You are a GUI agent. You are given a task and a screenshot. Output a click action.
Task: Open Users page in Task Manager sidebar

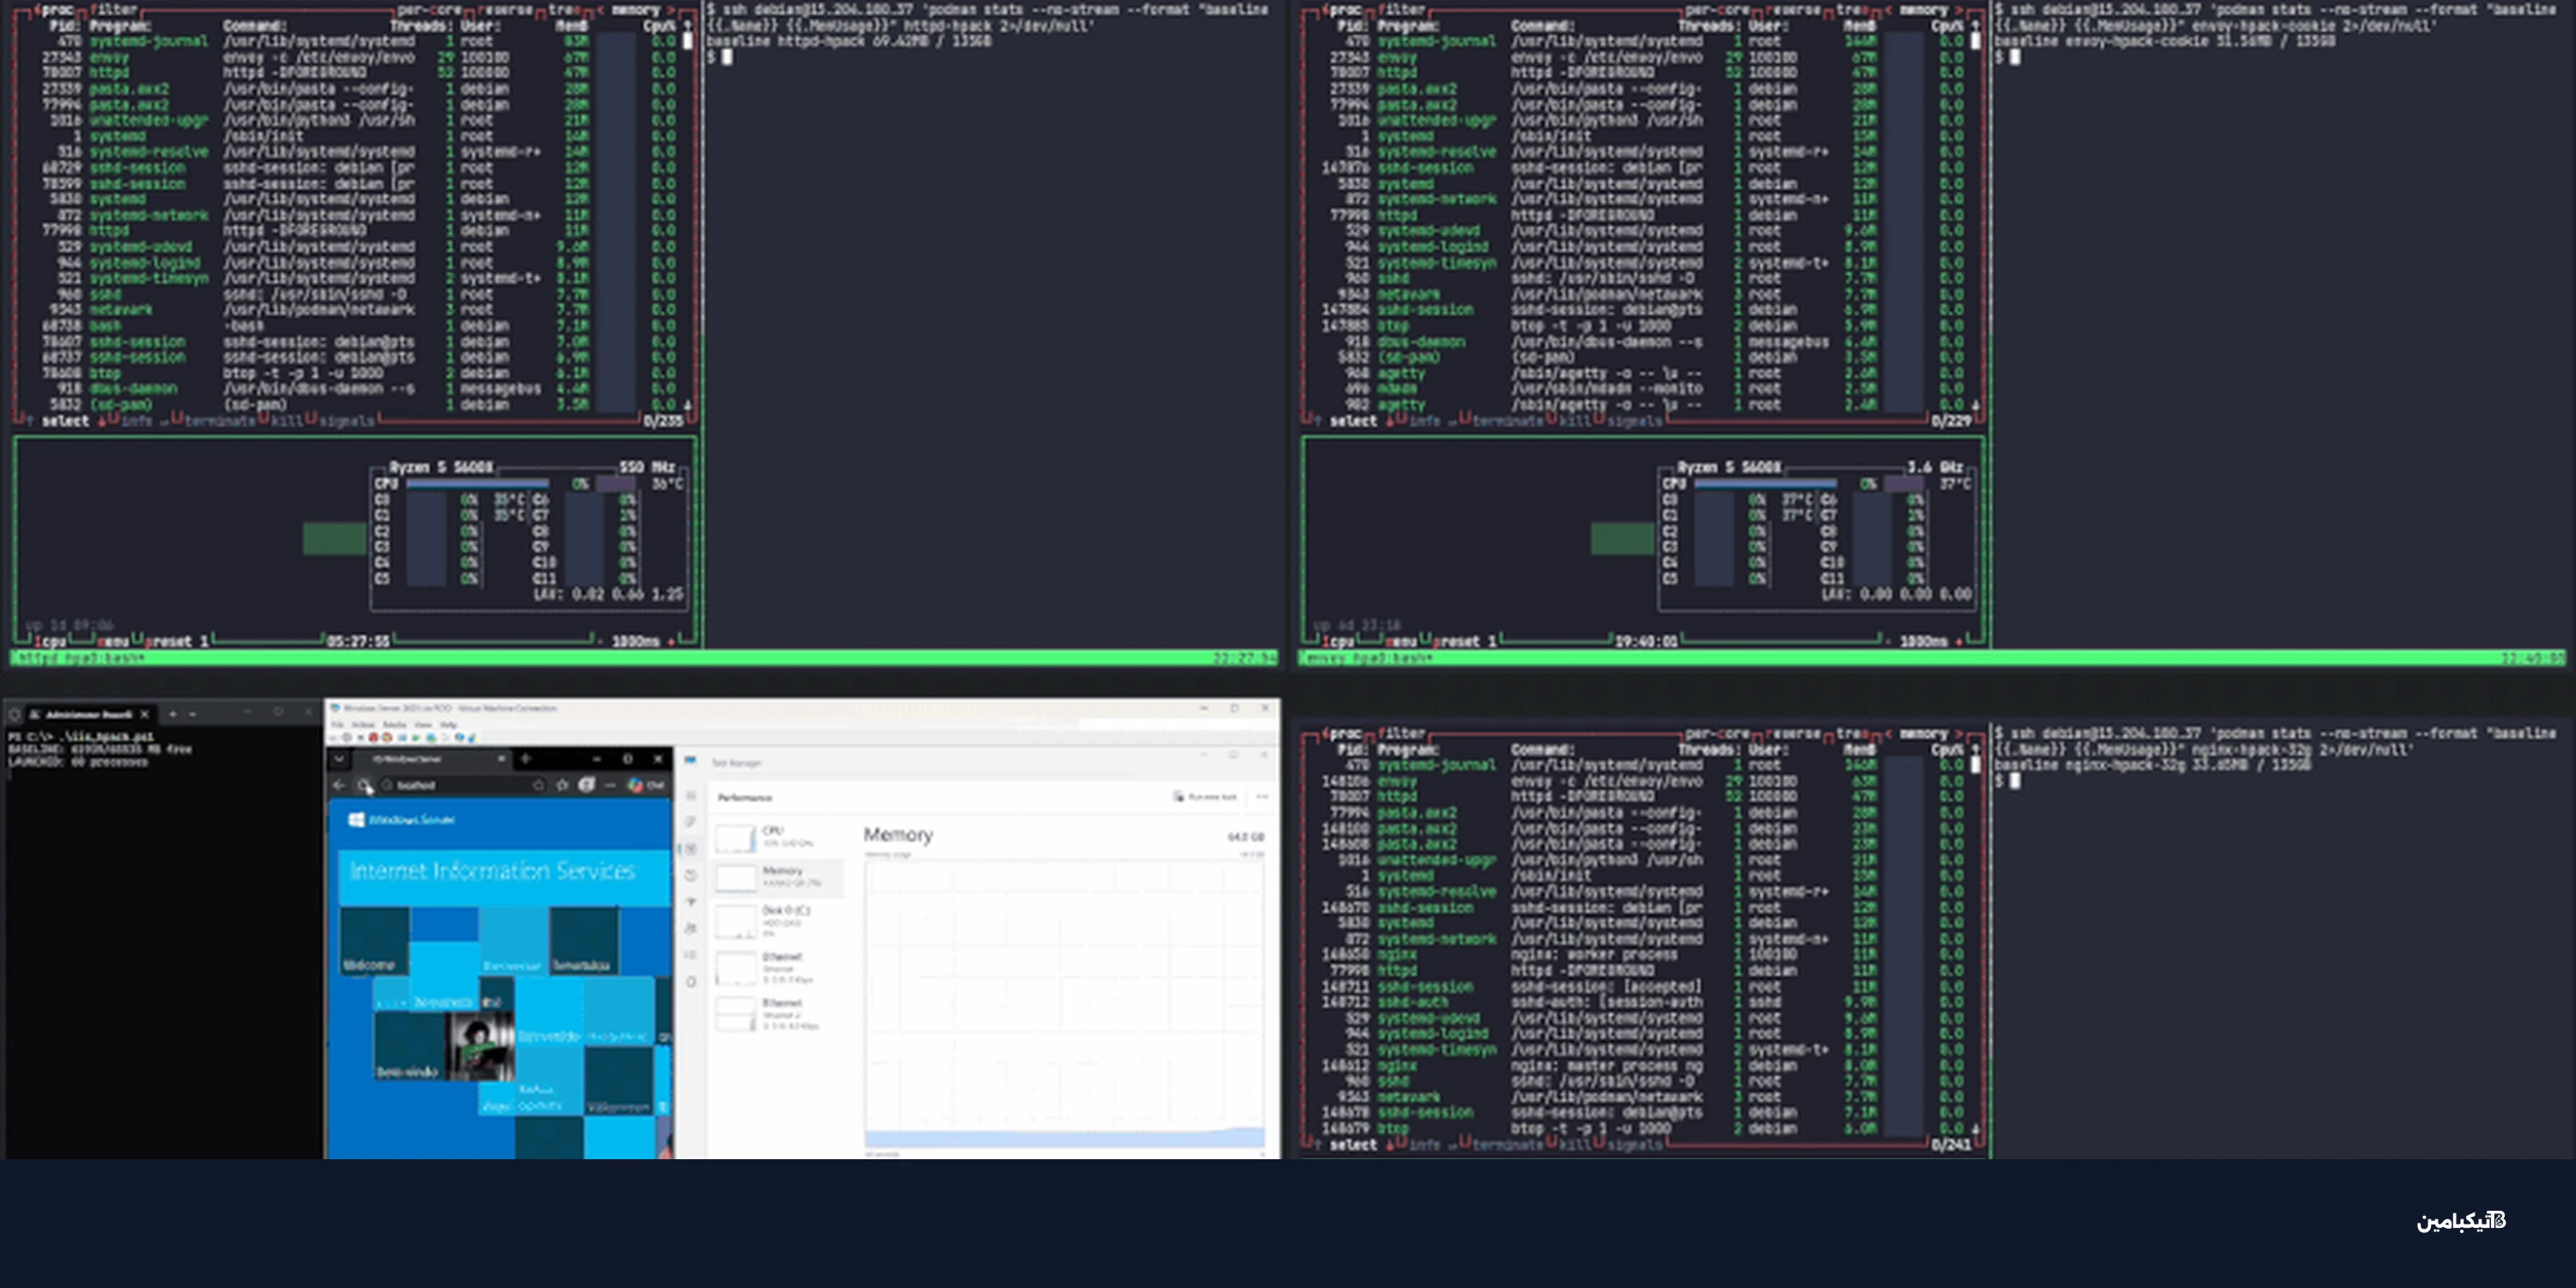[x=691, y=929]
